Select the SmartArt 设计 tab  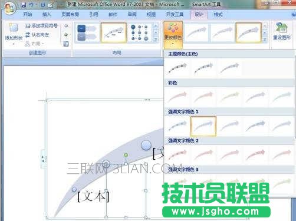[199, 14]
